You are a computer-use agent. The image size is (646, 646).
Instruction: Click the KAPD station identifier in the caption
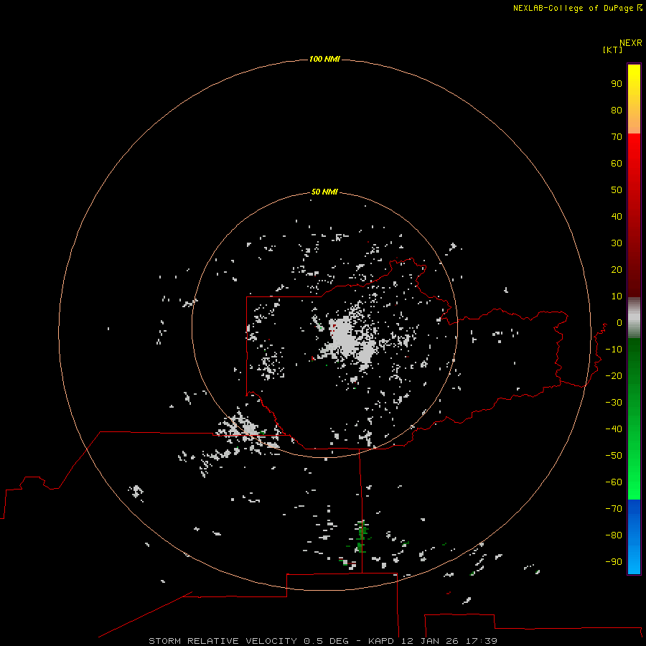pyautogui.click(x=380, y=641)
